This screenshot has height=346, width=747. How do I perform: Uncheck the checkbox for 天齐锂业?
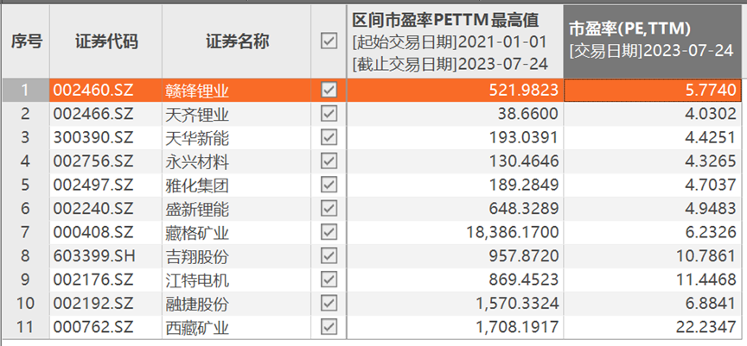coord(329,114)
